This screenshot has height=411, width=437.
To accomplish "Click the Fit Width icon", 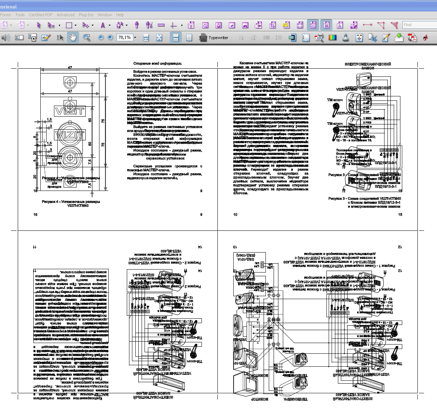I will (x=146, y=37).
